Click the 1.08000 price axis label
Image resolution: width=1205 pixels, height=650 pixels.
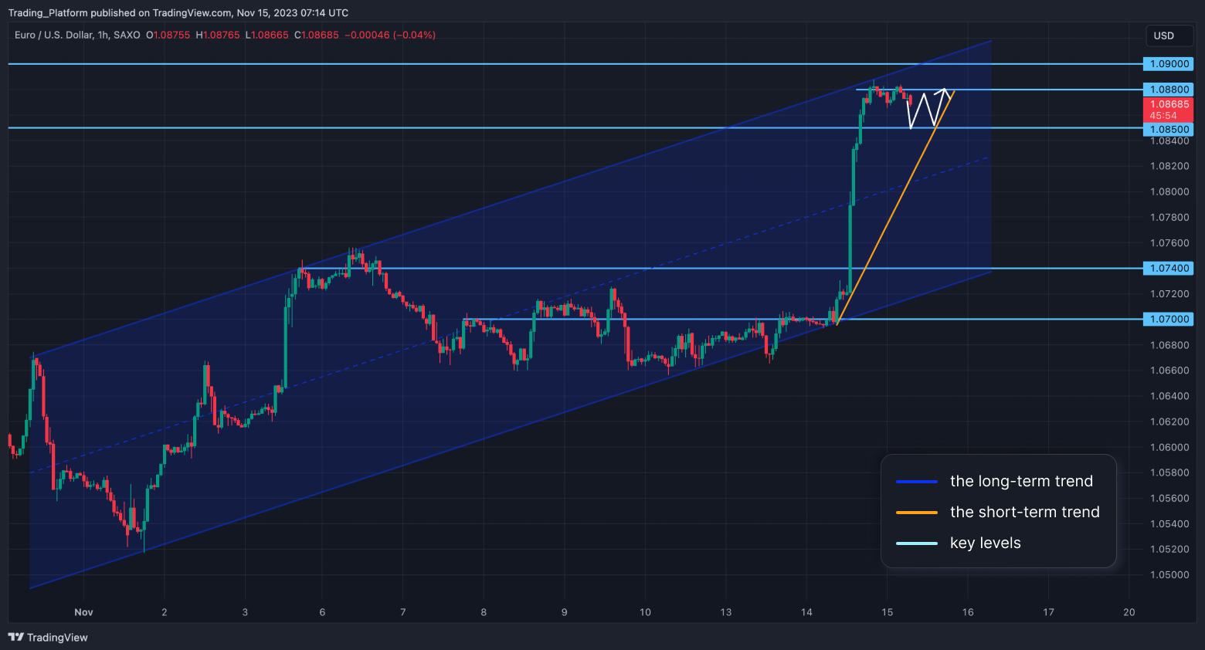pyautogui.click(x=1169, y=191)
